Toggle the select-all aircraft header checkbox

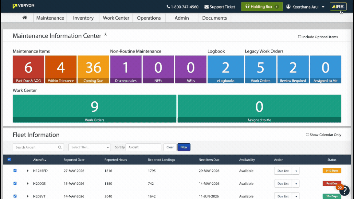[9, 159]
